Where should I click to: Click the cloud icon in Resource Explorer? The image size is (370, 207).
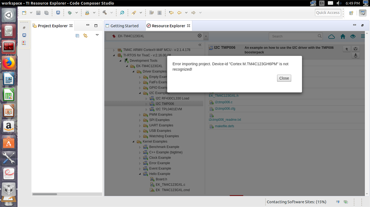(331, 37)
